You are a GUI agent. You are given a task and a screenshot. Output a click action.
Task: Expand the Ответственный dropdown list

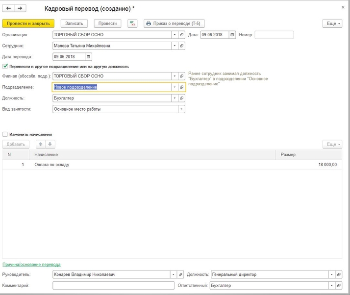tap(331, 285)
